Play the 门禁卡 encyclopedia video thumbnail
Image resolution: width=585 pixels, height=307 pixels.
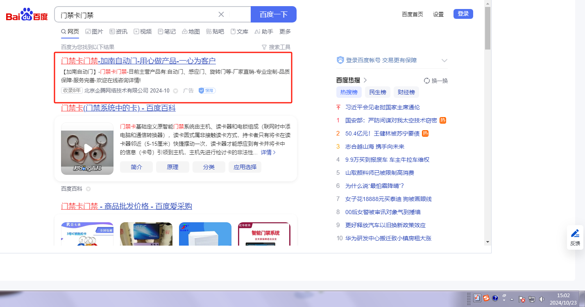tap(87, 149)
